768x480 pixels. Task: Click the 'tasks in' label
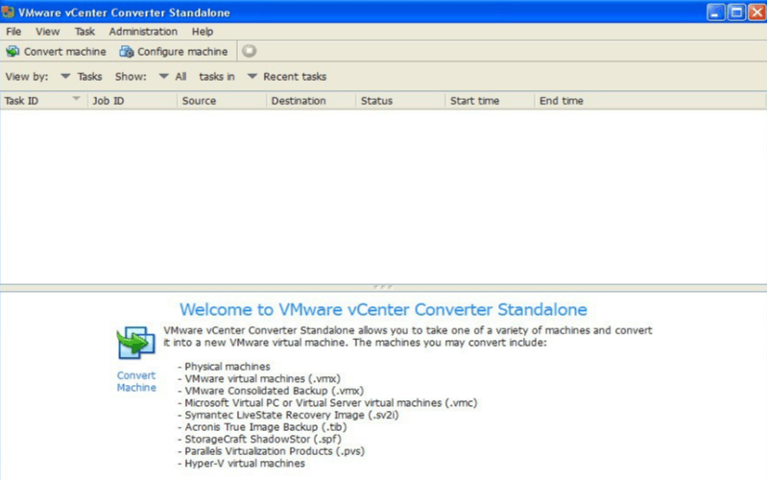(217, 77)
